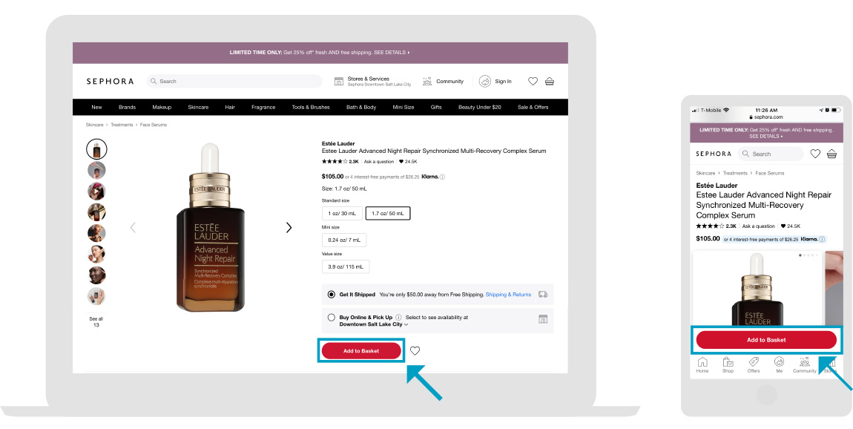Click Face Serums breadcrumb on desktop
The image size is (853, 429).
click(154, 125)
